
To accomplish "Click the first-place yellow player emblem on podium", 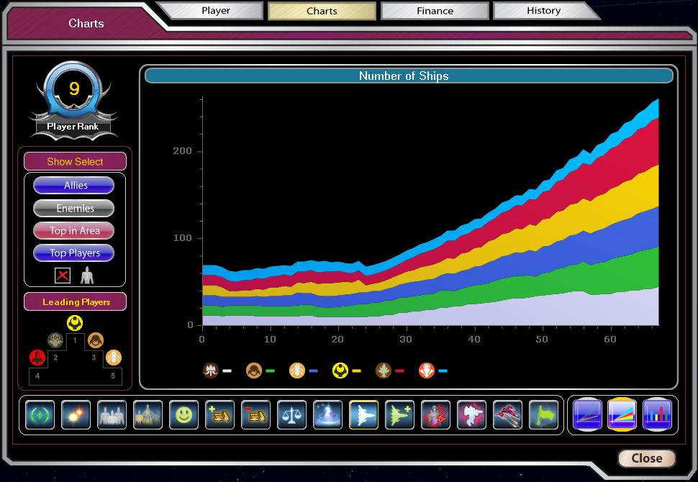I will pyautogui.click(x=75, y=322).
